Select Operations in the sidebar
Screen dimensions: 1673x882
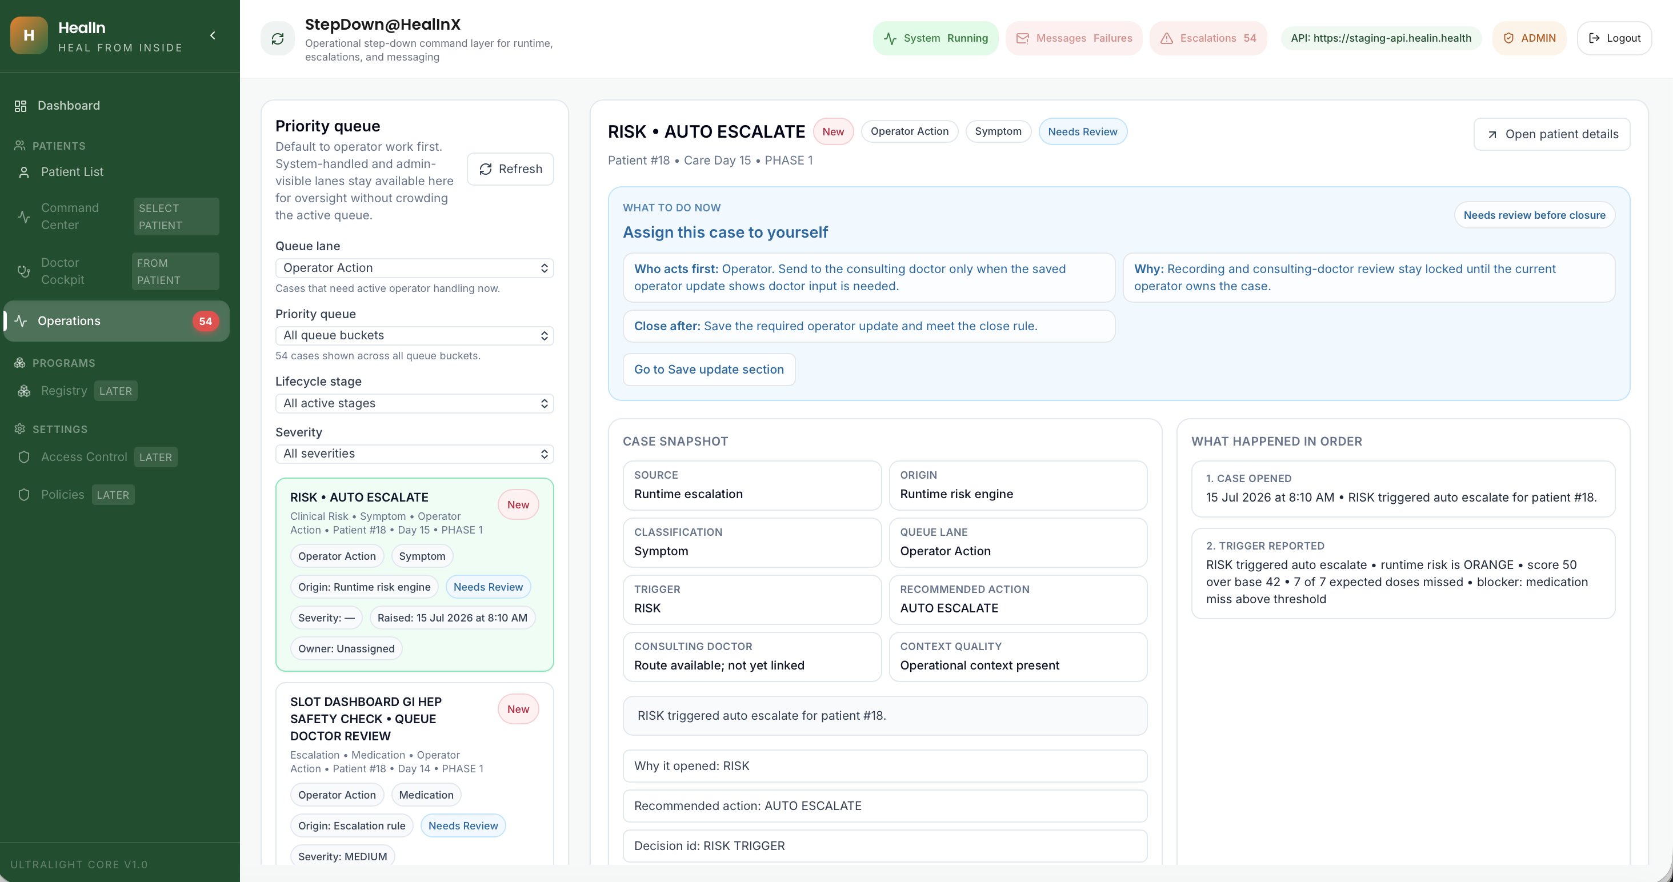(117, 321)
